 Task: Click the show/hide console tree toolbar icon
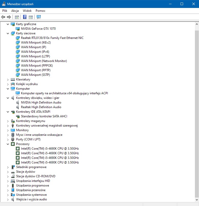pyautogui.click(x=17, y=17)
